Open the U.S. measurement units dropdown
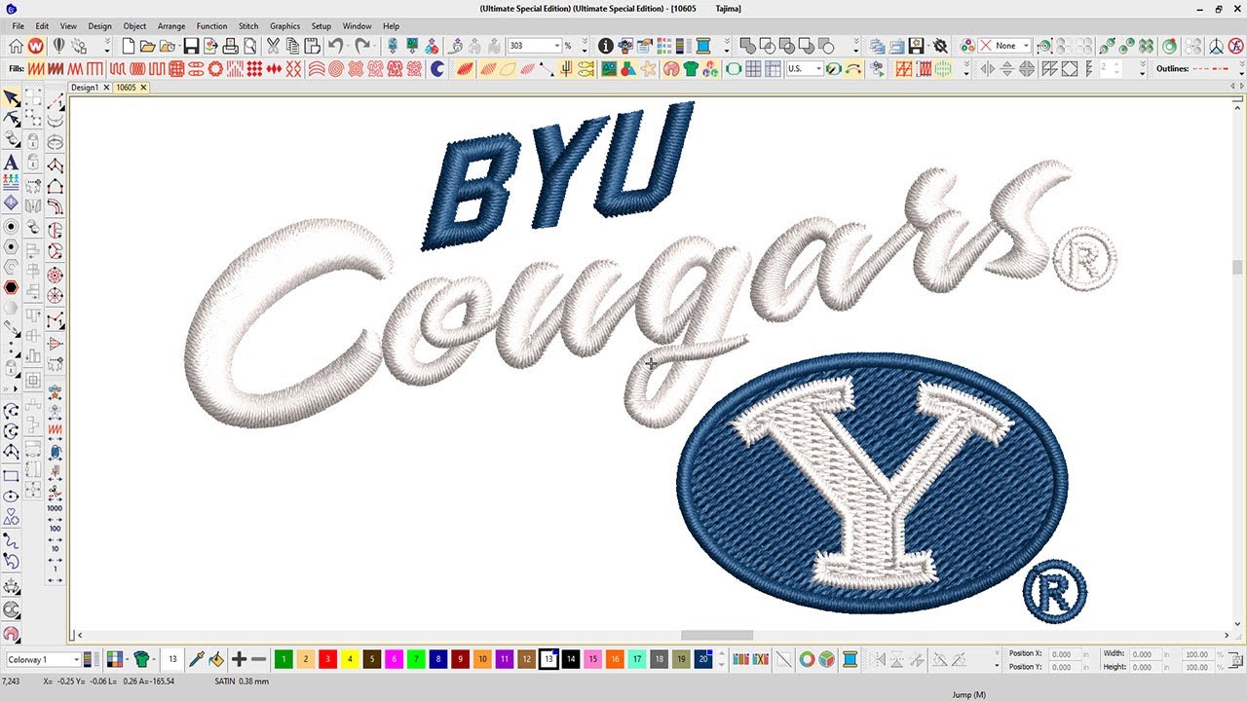Screen dimensions: 1247x701 coord(818,69)
